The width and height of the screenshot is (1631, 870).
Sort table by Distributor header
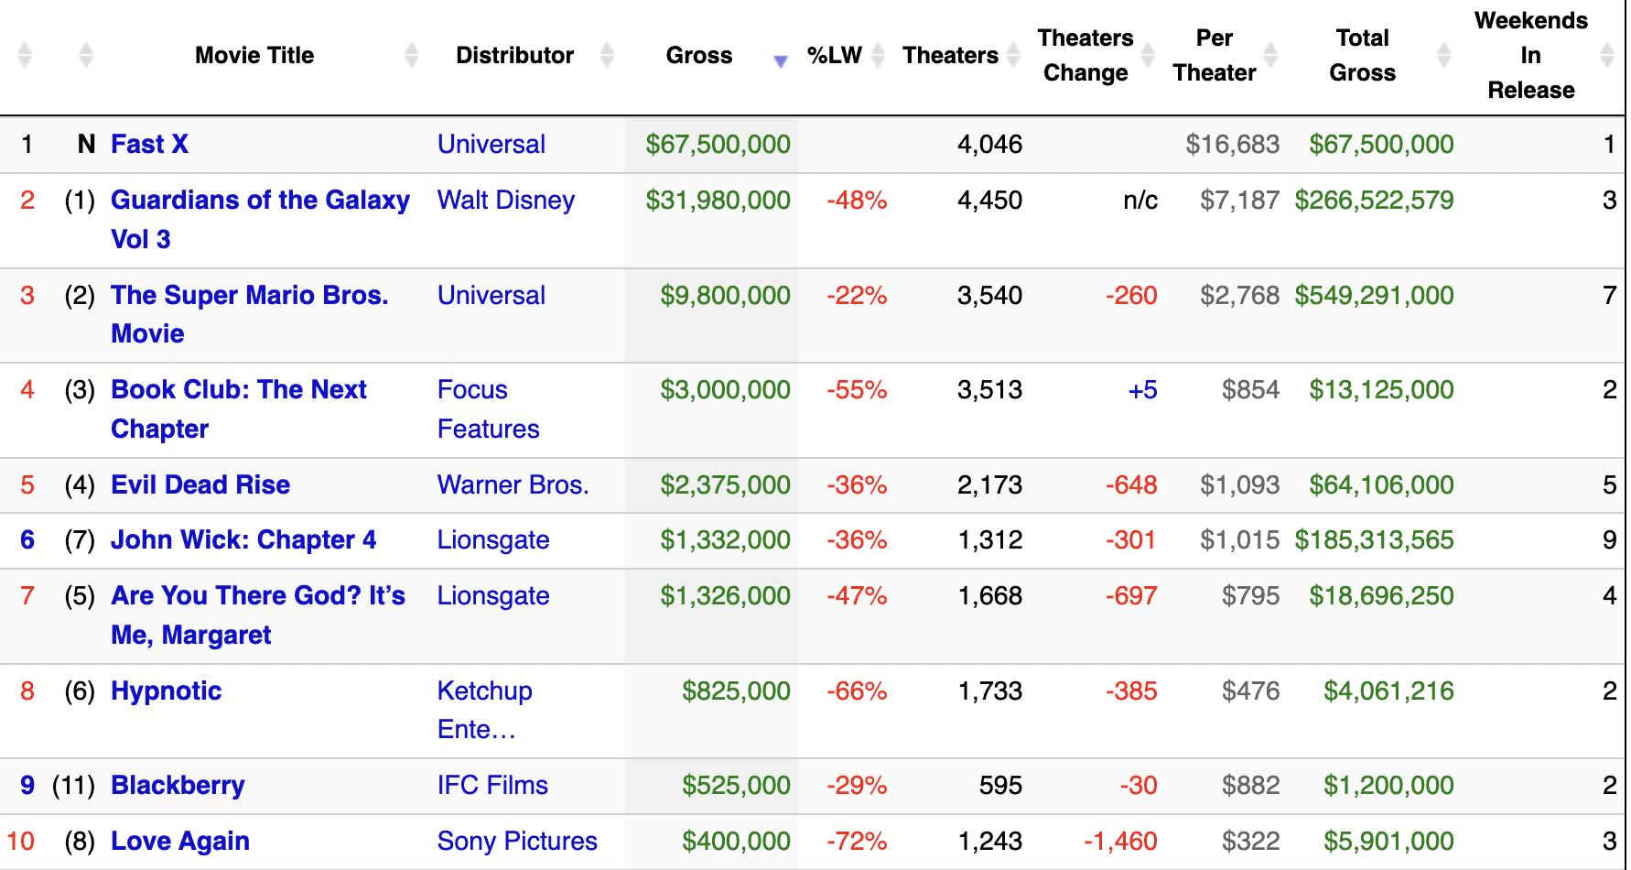tap(515, 56)
